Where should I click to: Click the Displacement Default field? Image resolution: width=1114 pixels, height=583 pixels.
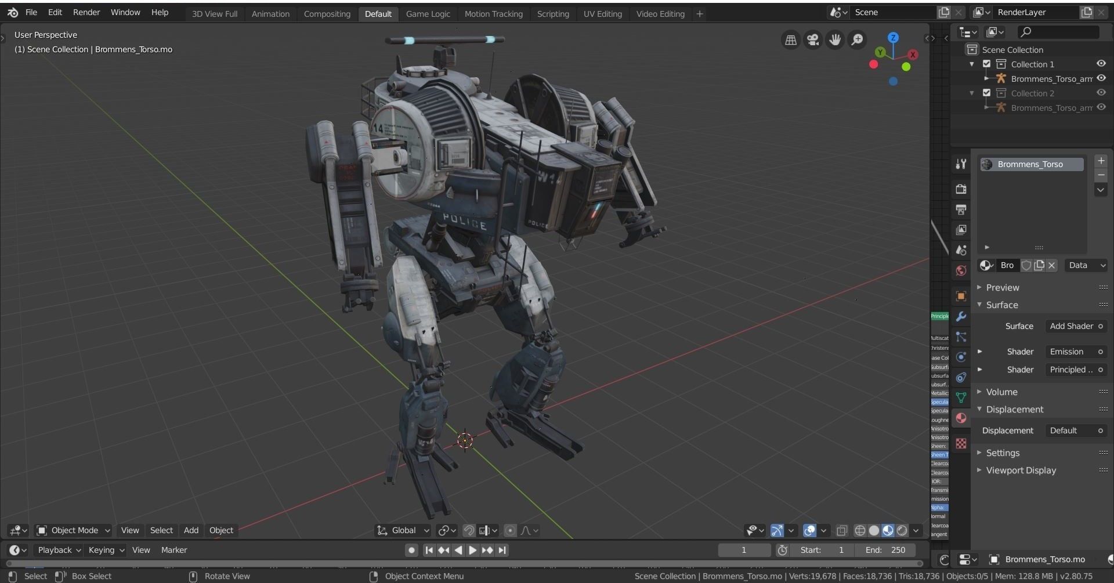[x=1076, y=430]
